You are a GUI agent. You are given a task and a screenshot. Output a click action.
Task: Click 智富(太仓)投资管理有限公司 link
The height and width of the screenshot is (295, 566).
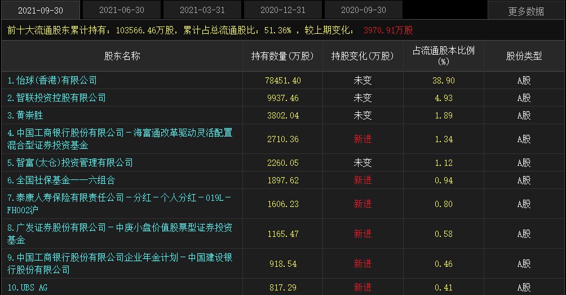point(70,163)
